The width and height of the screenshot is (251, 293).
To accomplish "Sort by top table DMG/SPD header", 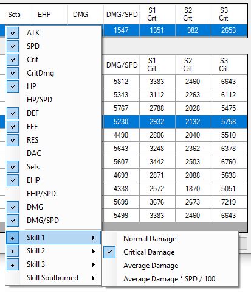I will point(122,15).
